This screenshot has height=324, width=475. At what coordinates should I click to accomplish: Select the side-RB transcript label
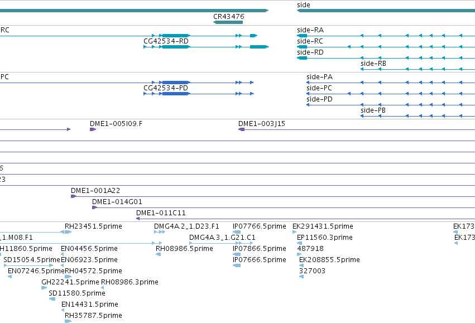point(373,64)
